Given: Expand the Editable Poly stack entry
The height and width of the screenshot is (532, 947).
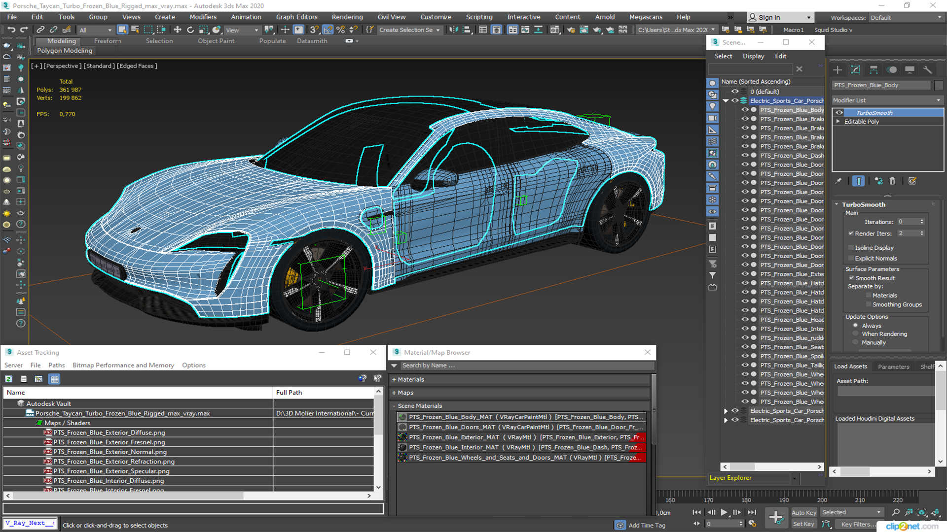Looking at the screenshot, I should [x=838, y=122].
